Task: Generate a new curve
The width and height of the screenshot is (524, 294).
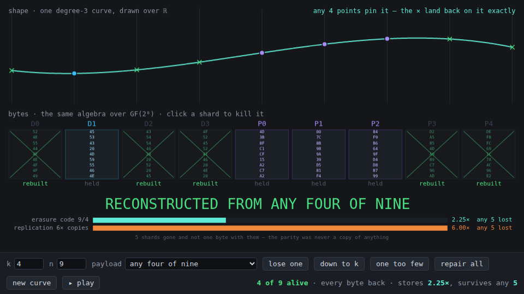Action: point(32,283)
